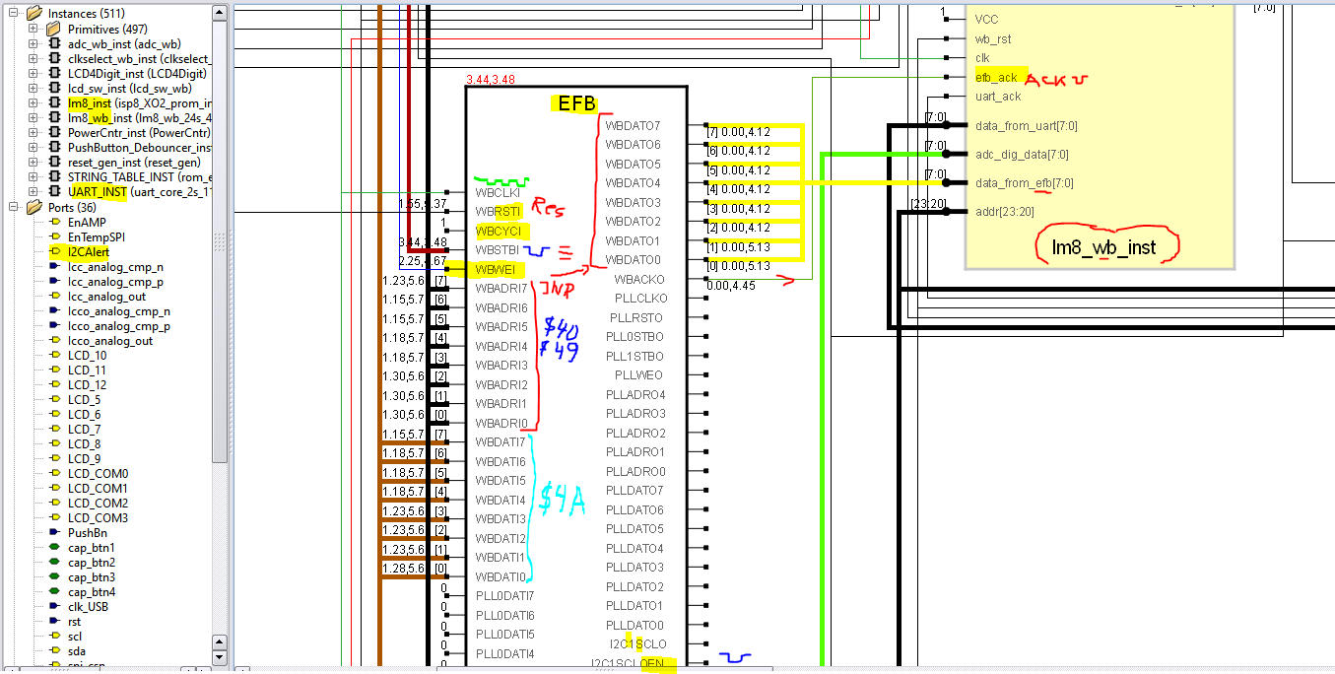Image resolution: width=1335 pixels, height=674 pixels.
Task: Click the clkselect_wb_inst chip icon
Action: point(54,59)
